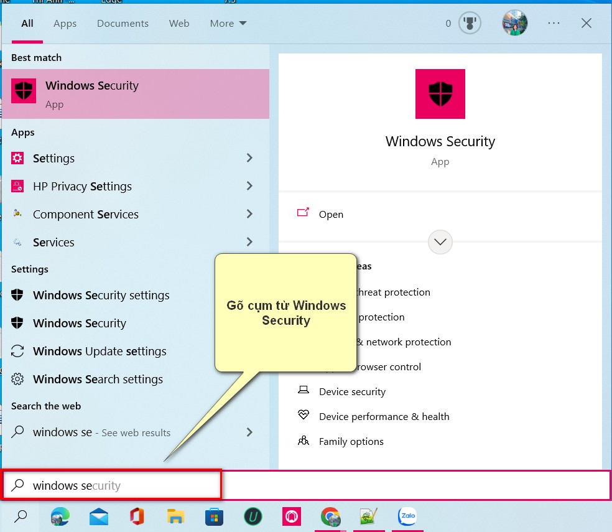Click Open for Windows Security
Image resolution: width=612 pixels, height=532 pixels.
[331, 215]
